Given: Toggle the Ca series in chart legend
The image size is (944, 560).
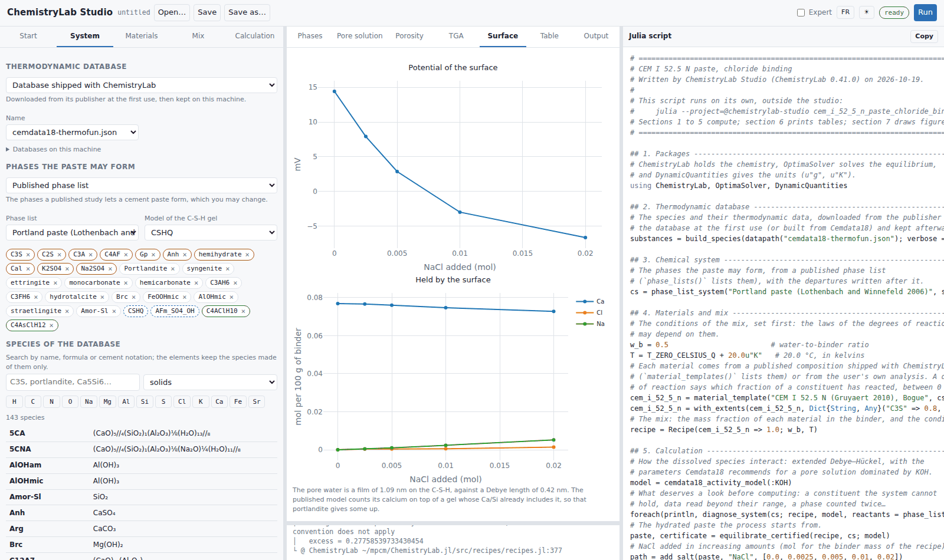Looking at the screenshot, I should tap(591, 301).
